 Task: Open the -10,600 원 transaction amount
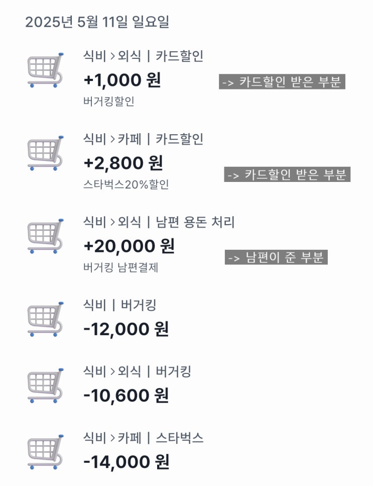(126, 396)
